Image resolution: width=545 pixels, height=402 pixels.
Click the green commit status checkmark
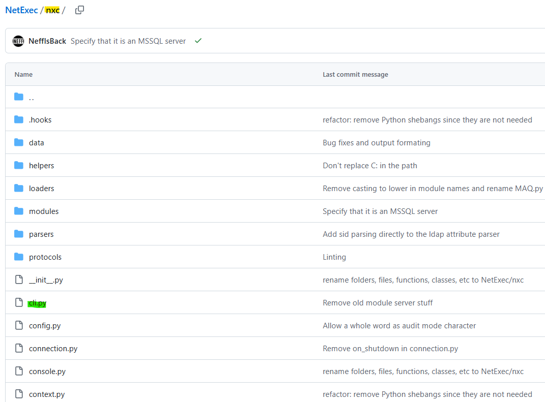click(x=198, y=41)
